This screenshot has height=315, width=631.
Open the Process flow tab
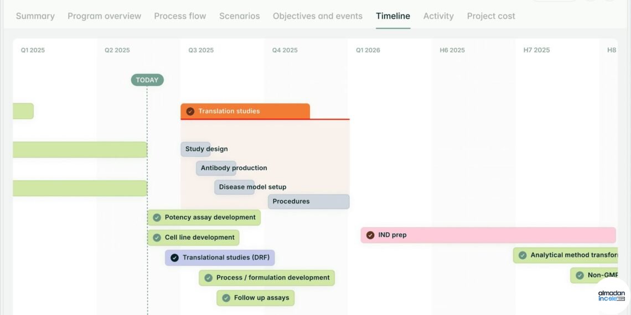180,16
